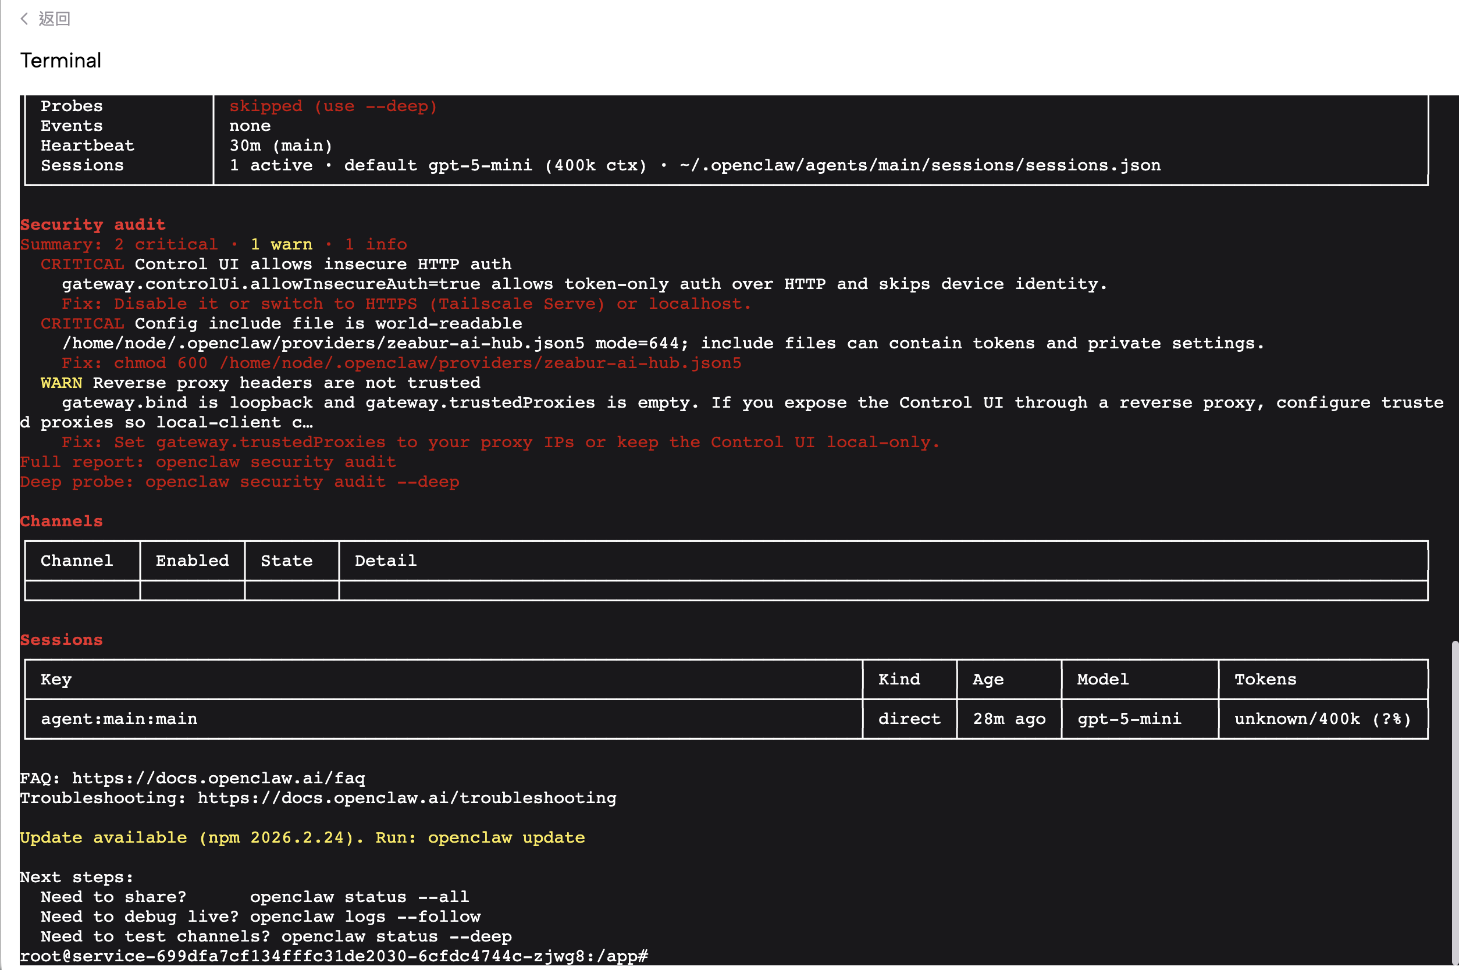Click the 'skipped (use --deep)' probes value

333,106
